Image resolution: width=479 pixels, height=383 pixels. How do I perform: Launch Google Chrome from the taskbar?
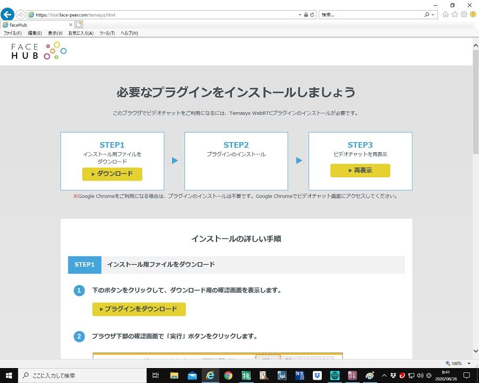point(228,376)
